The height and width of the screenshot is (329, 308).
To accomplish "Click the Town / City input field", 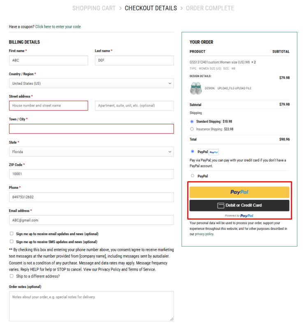I will click(x=91, y=129).
